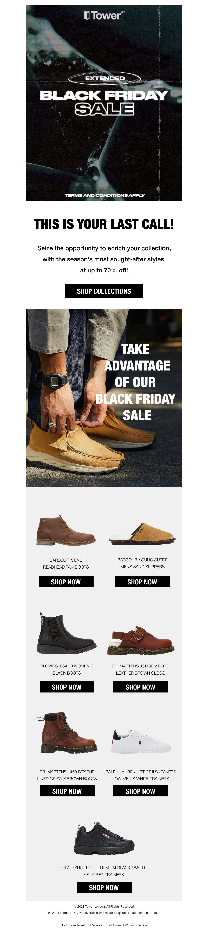Click the Shop Collections button
Viewport: 208px width, 942px height.
coord(104,291)
